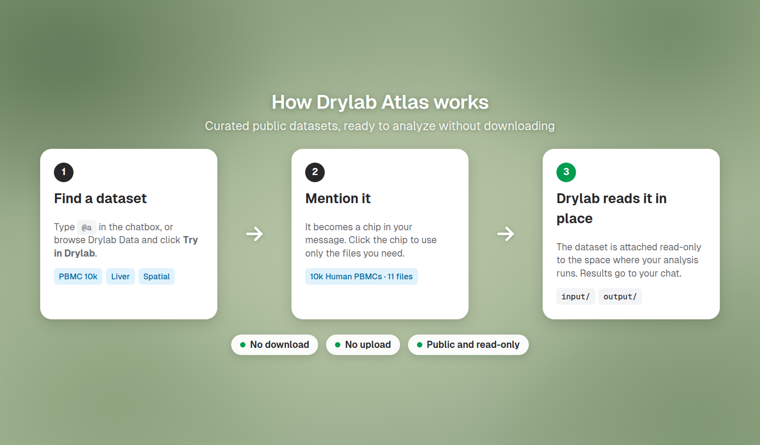Click the output/ folder tag

click(x=620, y=297)
